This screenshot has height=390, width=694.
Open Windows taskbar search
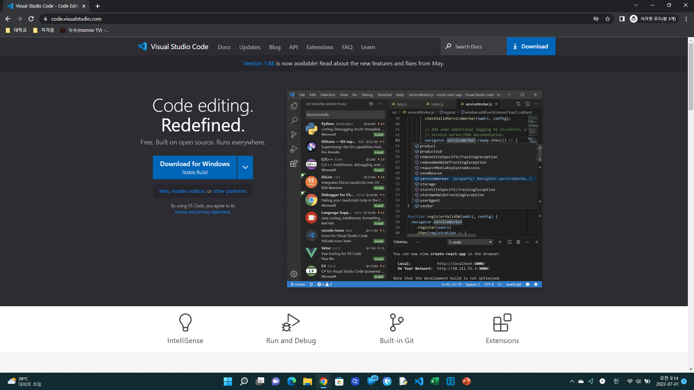pyautogui.click(x=244, y=381)
